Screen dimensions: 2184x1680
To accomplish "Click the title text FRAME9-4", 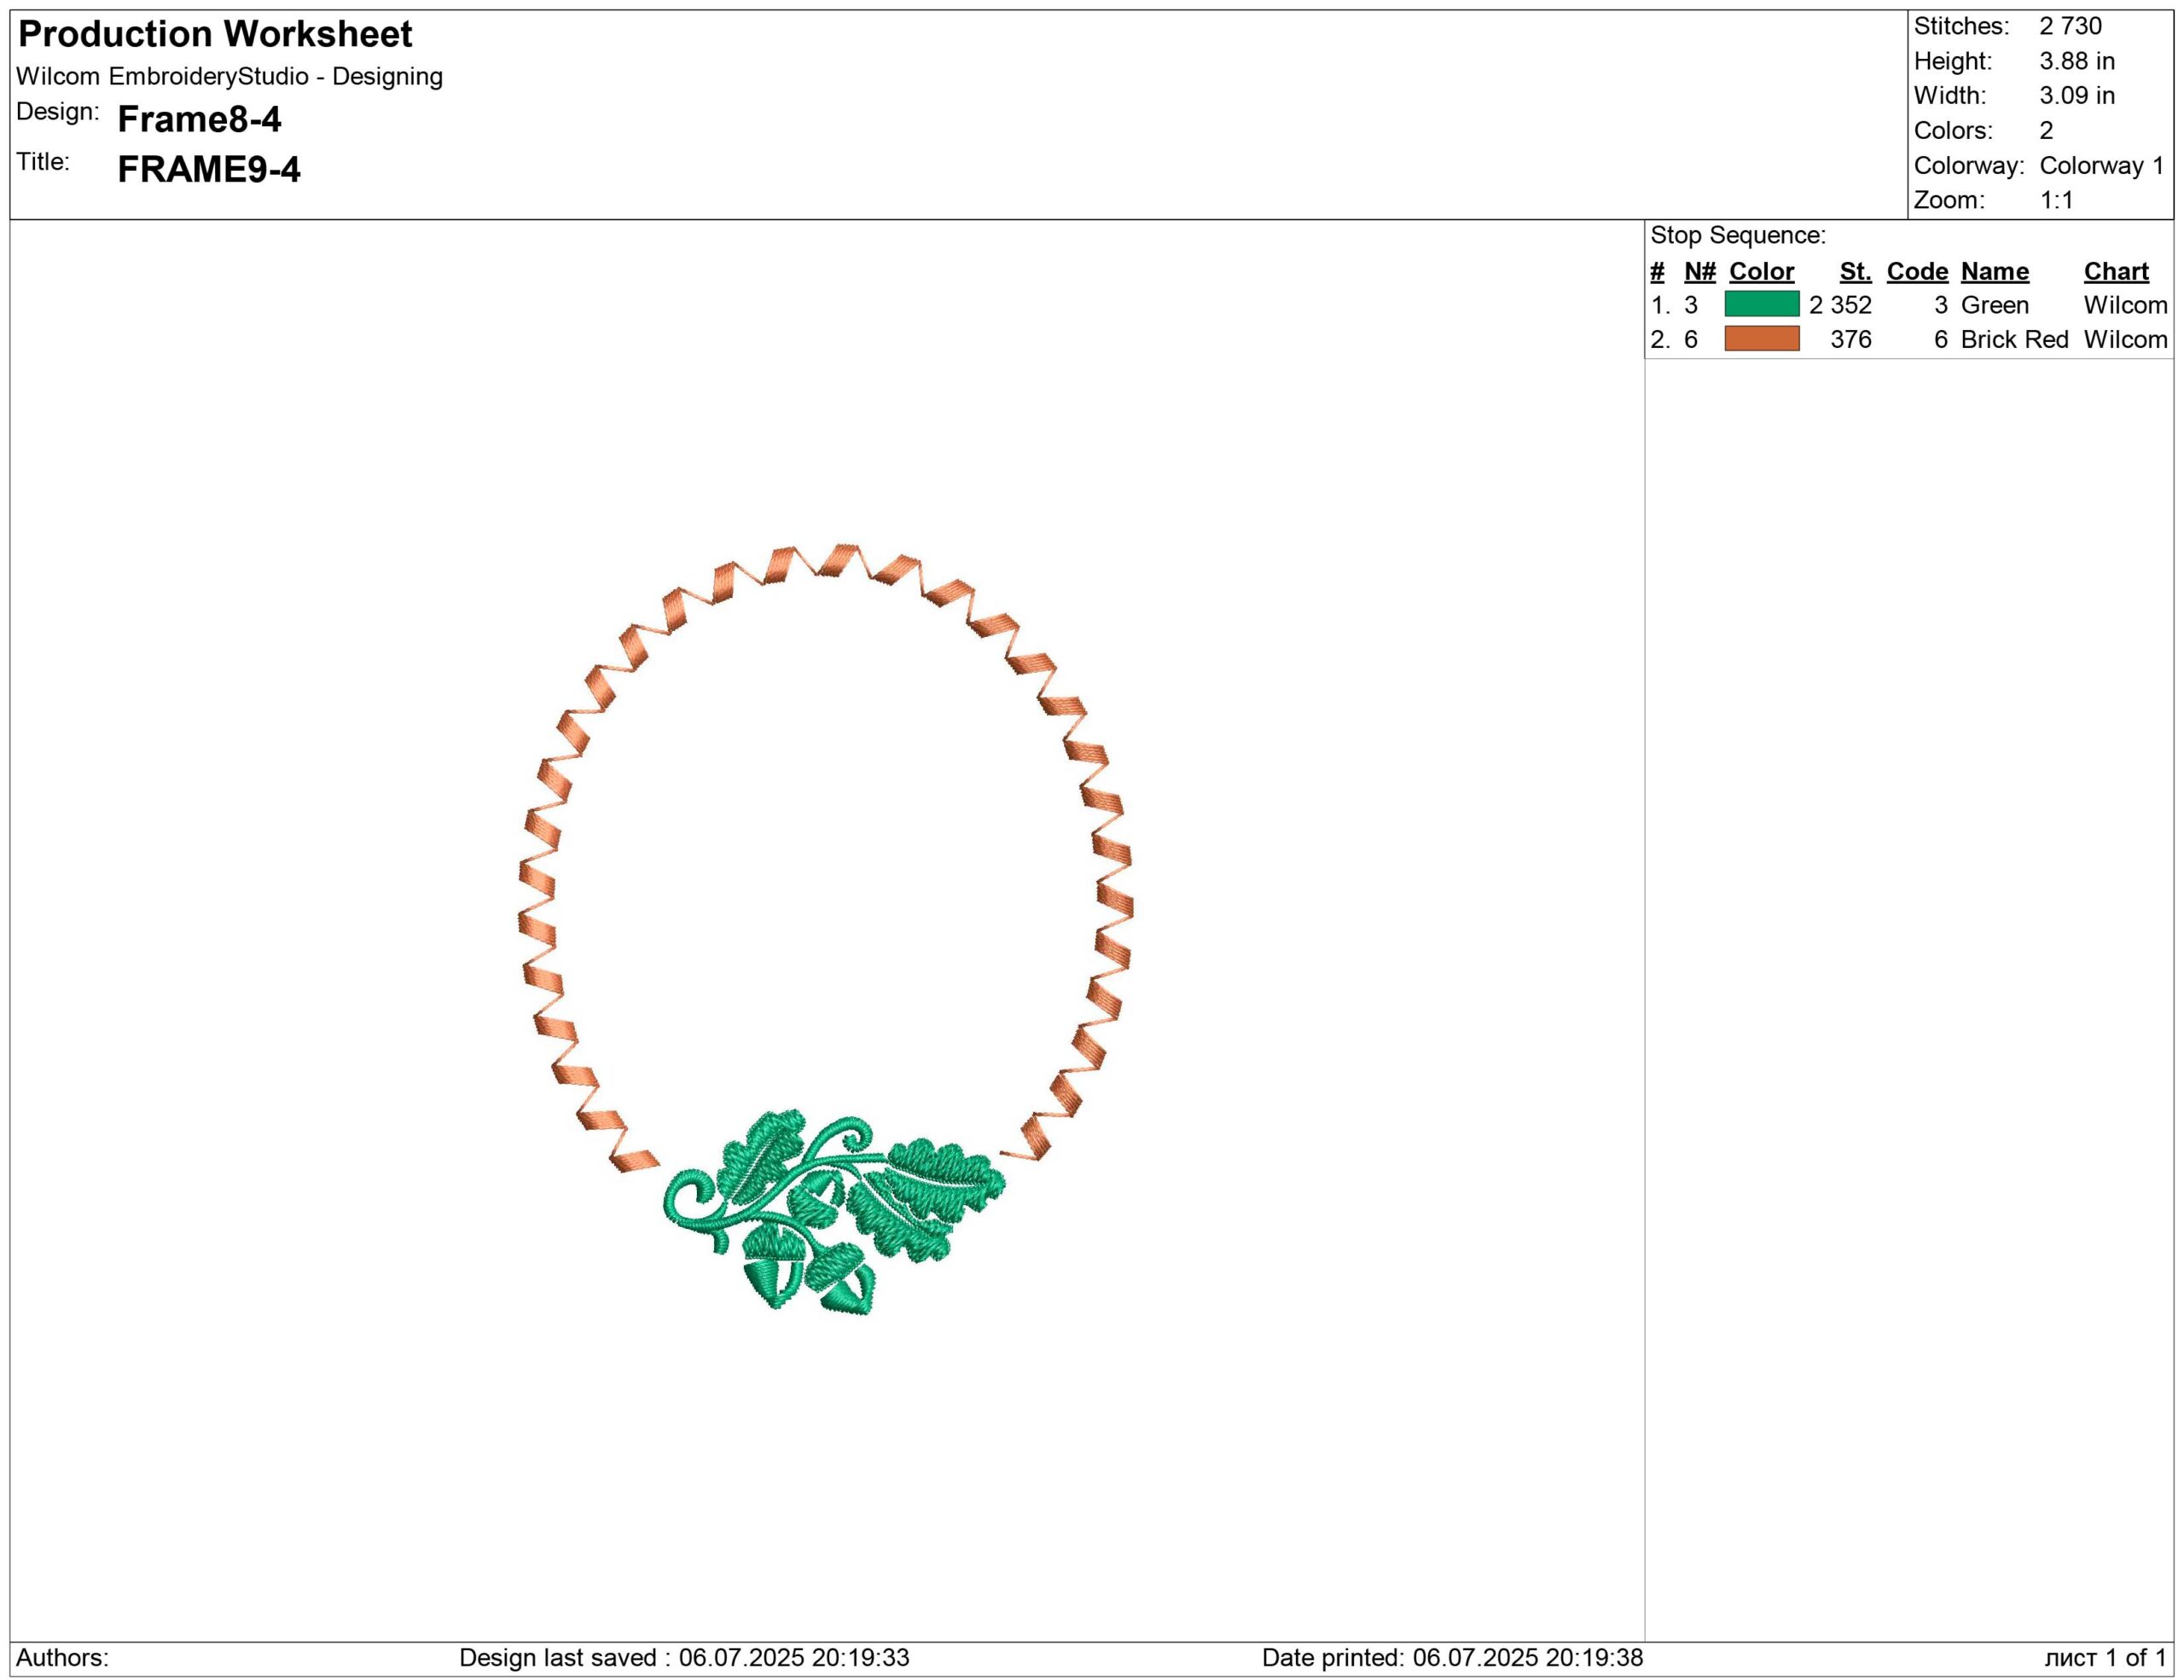I will pos(208,170).
